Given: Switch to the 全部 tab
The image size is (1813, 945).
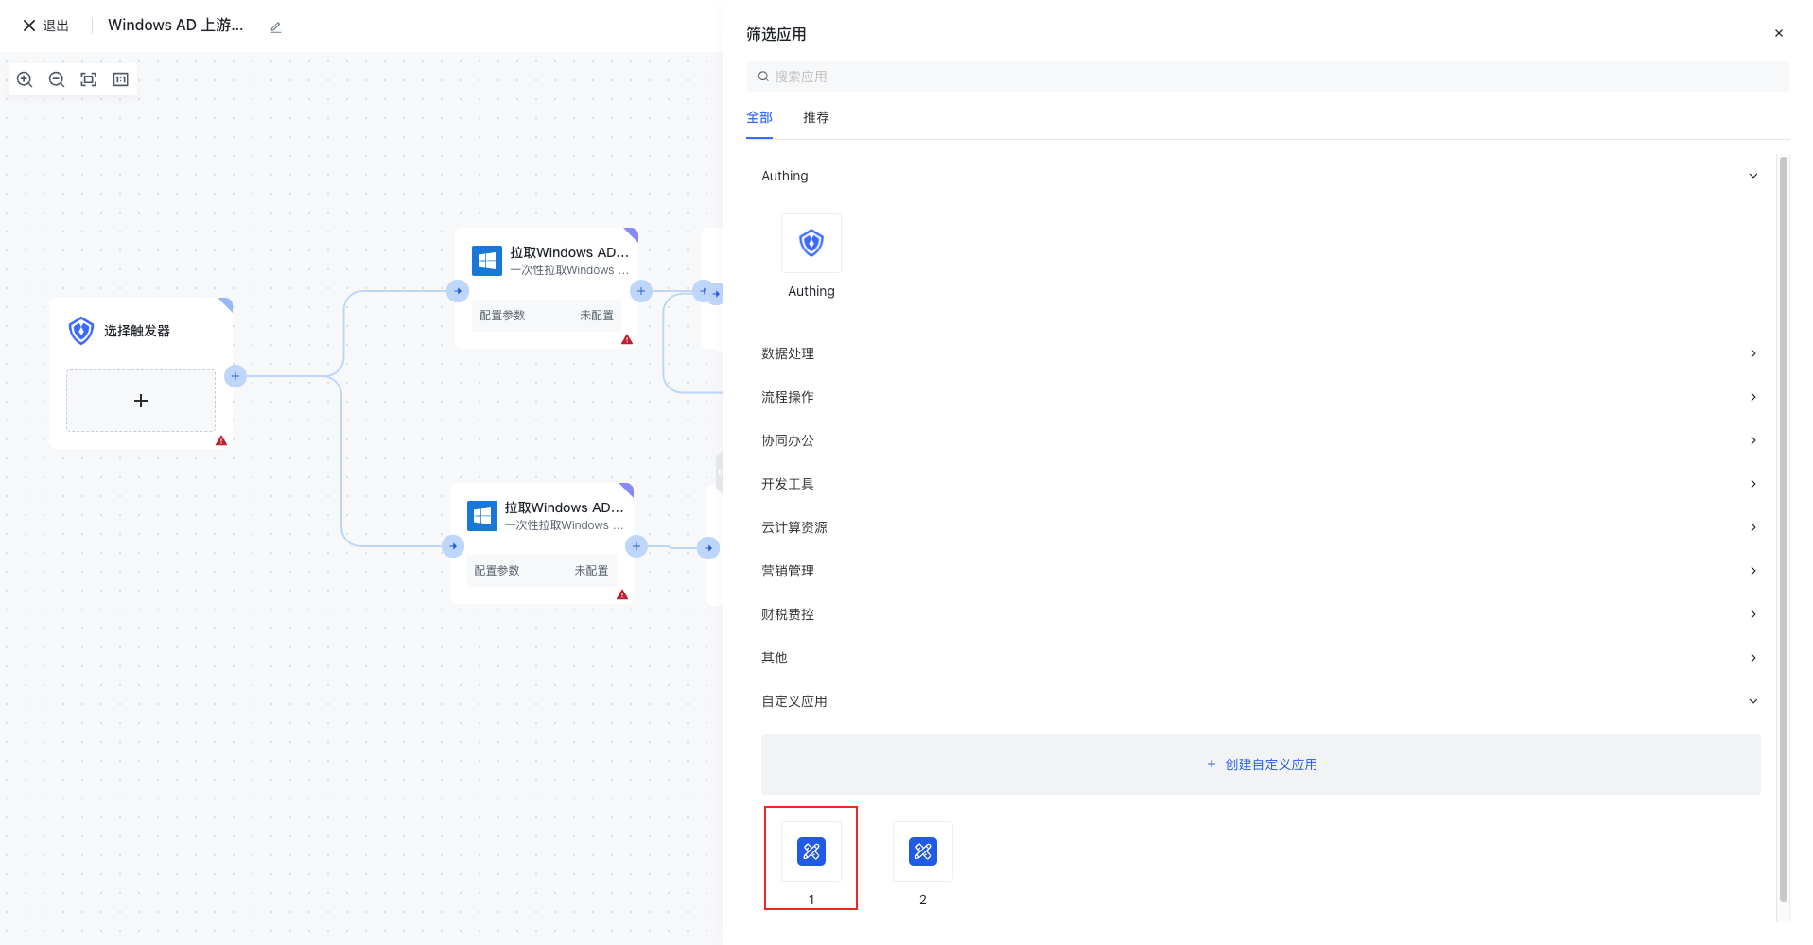Looking at the screenshot, I should coord(758,117).
